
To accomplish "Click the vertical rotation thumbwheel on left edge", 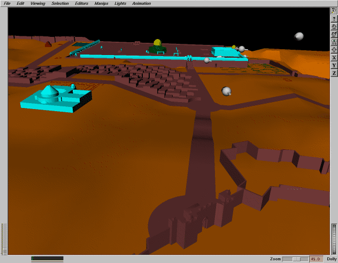I will 5,238.
